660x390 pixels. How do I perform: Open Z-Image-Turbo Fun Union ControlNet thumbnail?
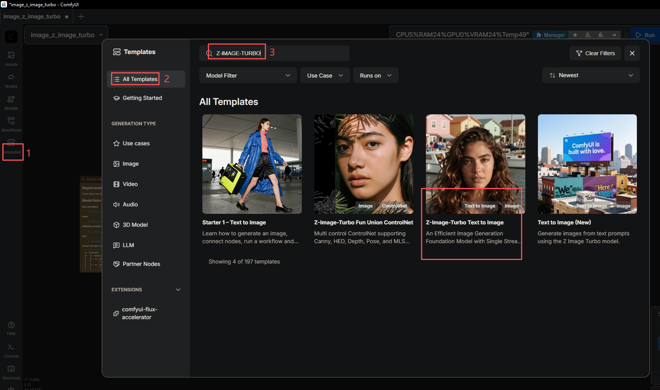point(364,164)
